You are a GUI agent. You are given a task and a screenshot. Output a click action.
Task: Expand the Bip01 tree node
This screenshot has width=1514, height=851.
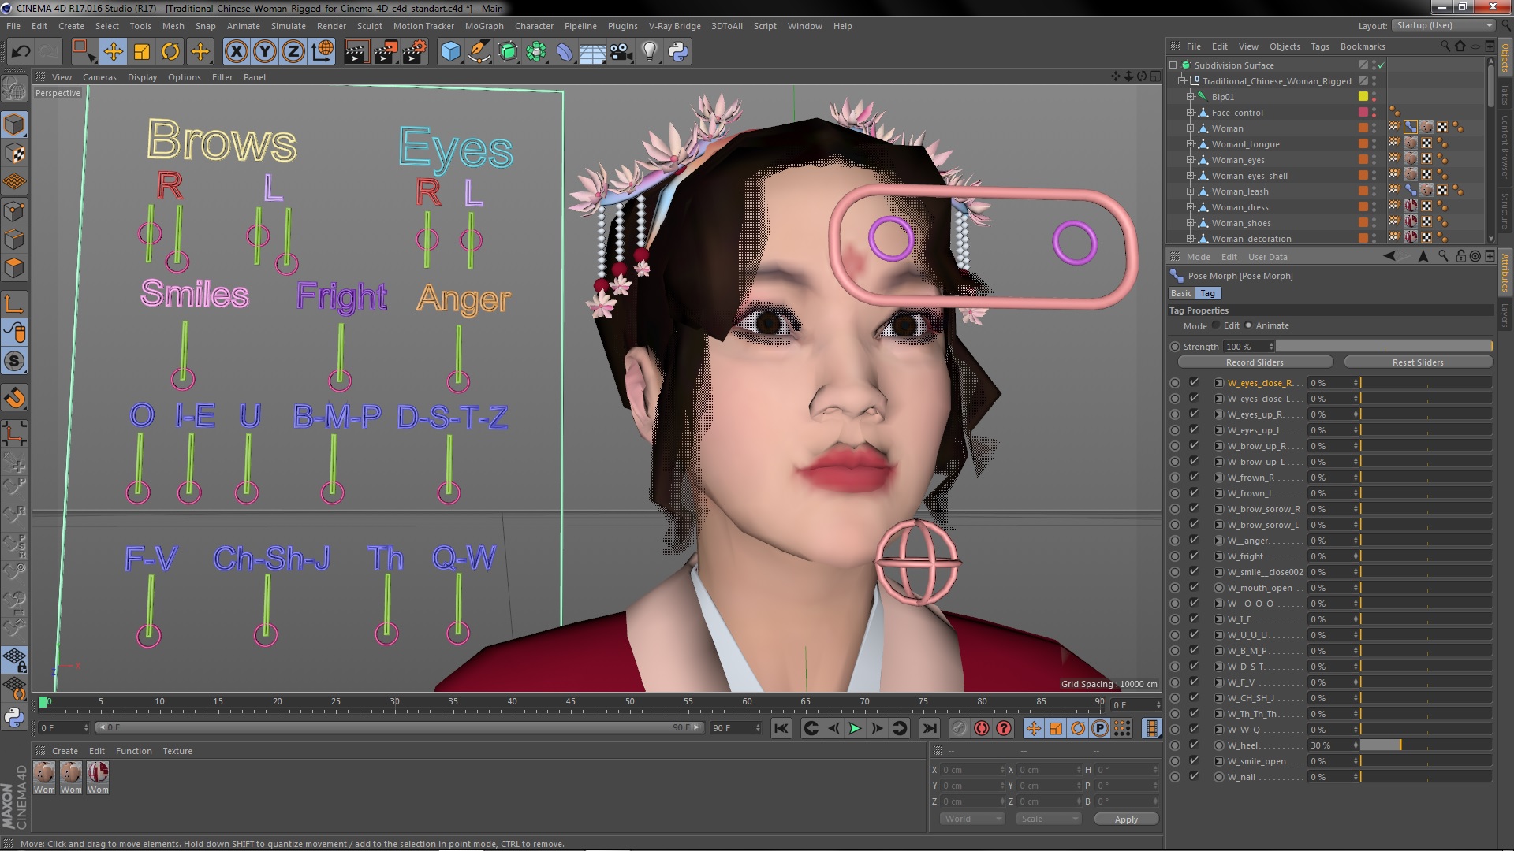(1191, 97)
